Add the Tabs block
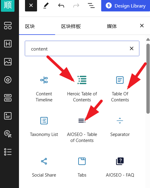 point(82,168)
